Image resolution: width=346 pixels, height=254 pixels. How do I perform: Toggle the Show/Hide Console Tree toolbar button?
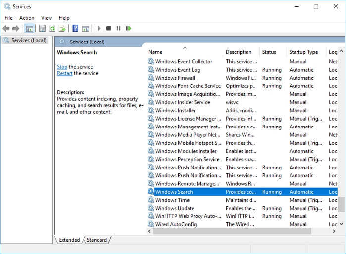[29, 29]
